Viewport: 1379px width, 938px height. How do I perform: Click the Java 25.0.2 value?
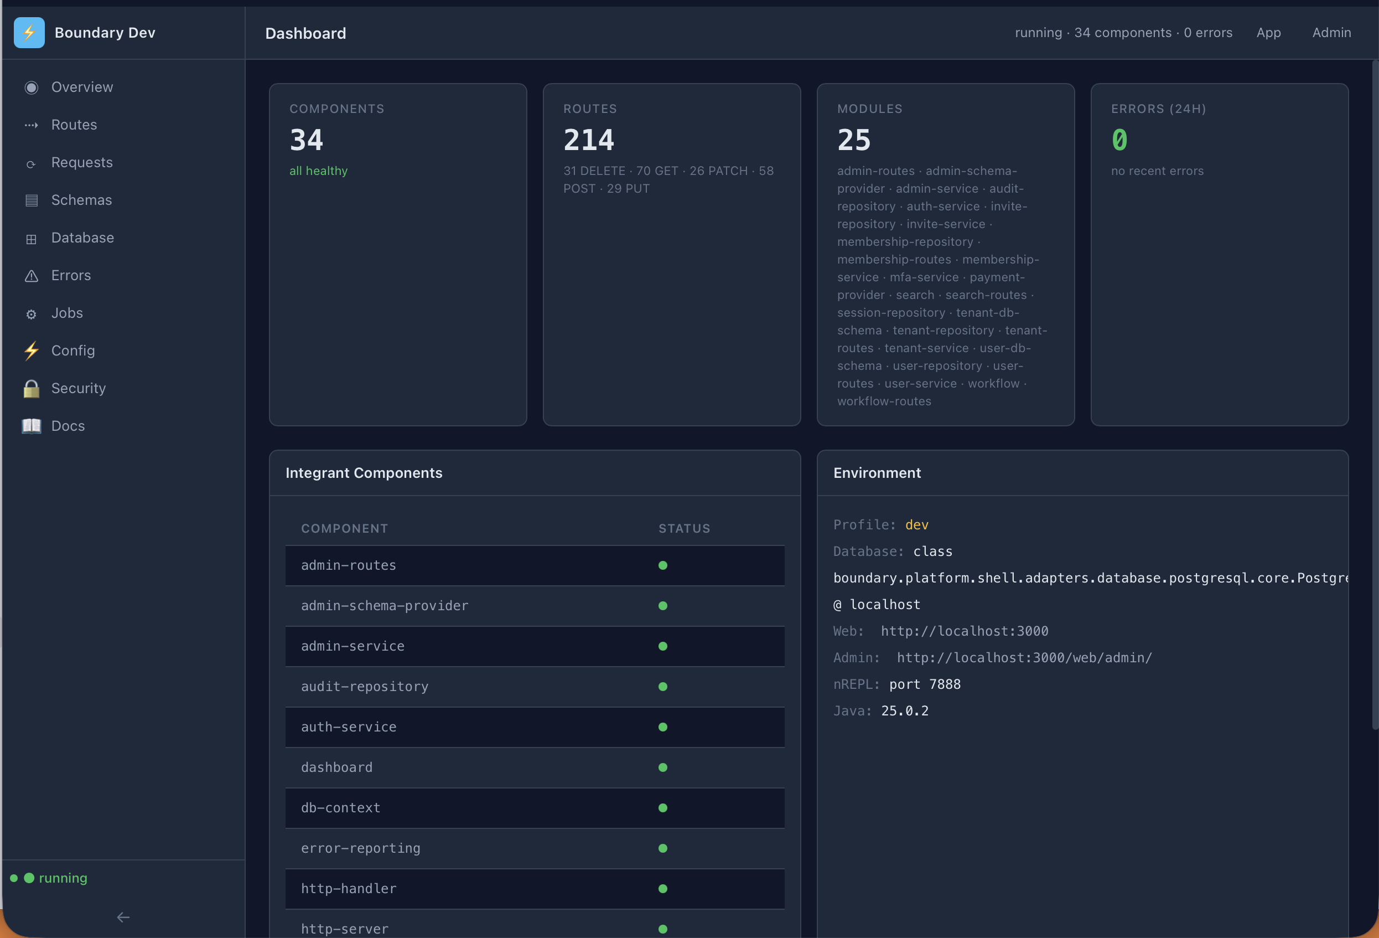coord(905,710)
